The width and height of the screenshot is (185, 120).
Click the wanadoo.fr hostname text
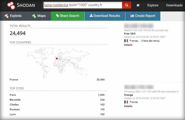(151, 91)
